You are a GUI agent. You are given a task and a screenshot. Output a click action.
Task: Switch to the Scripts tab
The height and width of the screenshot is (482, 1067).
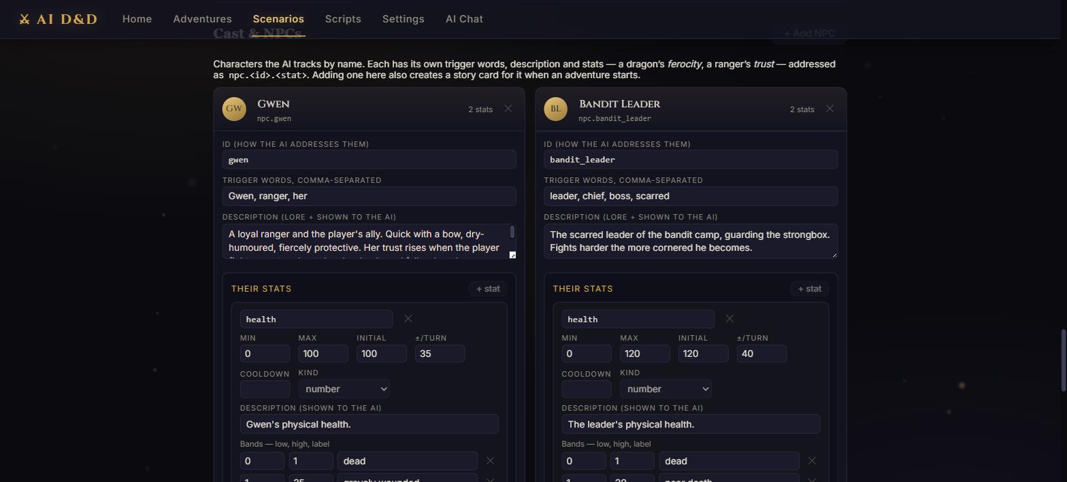point(343,19)
